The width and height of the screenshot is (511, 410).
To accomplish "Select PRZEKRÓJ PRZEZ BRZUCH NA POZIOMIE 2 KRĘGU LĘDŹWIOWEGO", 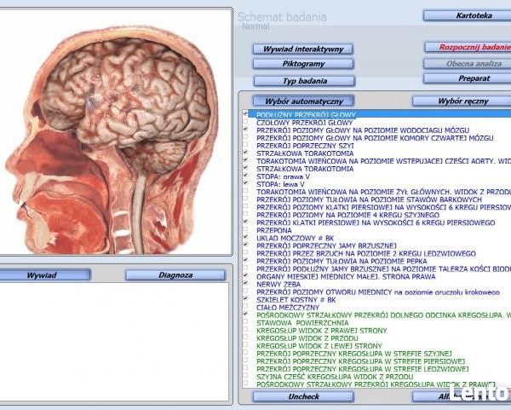I will pos(366,254).
